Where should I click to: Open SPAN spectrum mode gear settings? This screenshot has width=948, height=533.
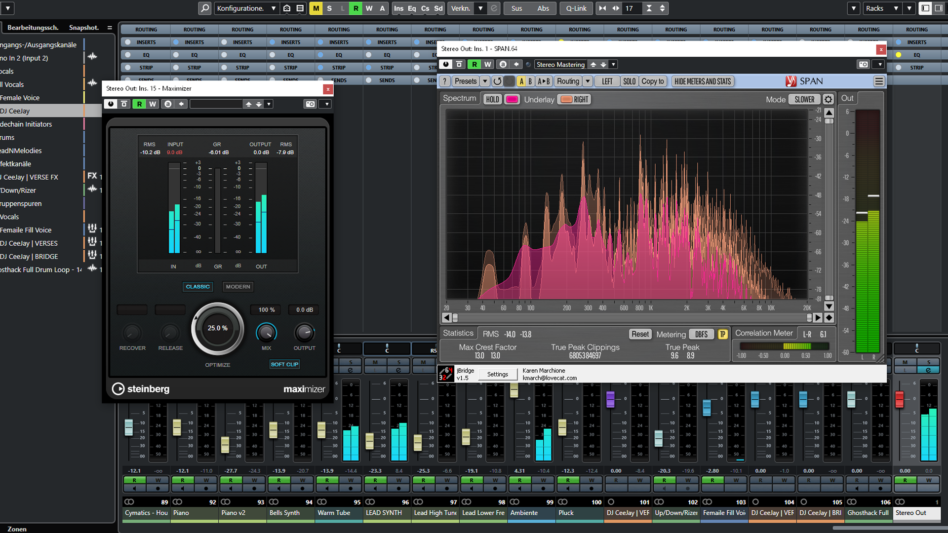pyautogui.click(x=829, y=99)
